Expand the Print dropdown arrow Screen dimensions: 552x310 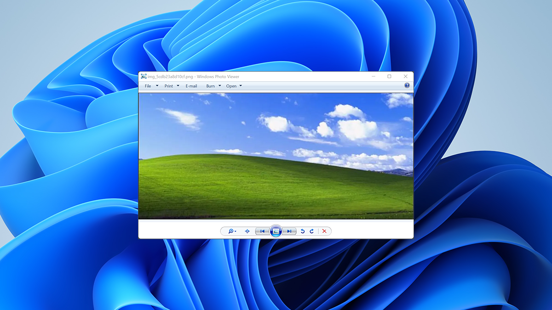[x=178, y=86]
